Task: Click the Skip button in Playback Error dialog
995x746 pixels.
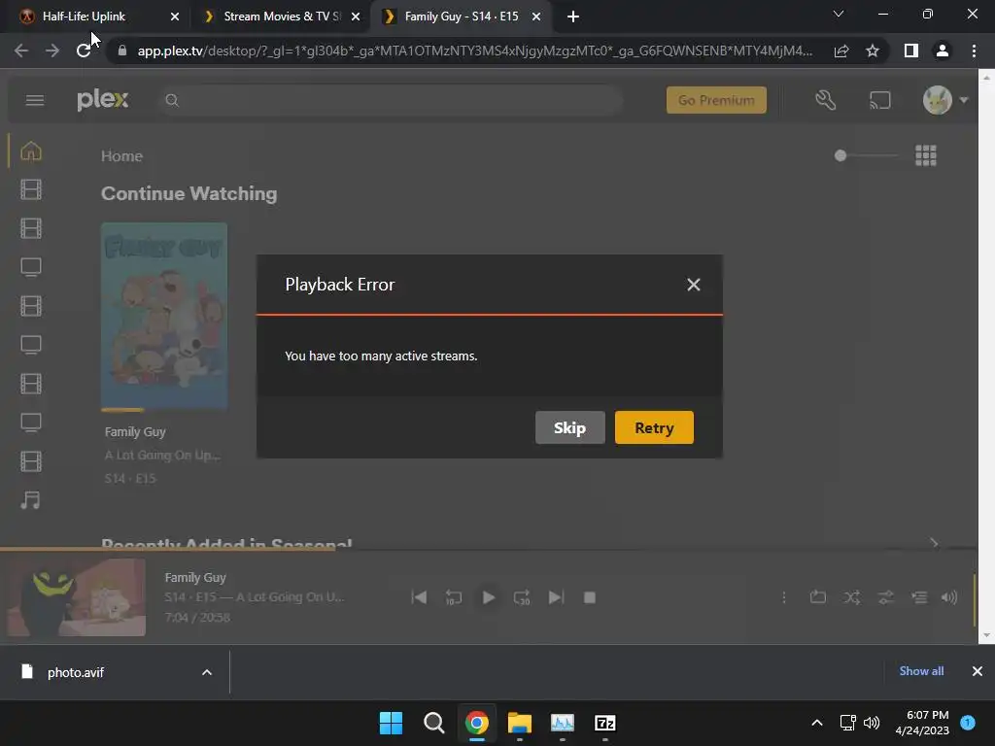Action: click(569, 427)
